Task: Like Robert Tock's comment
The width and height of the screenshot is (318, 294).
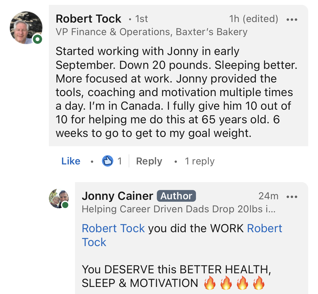Action: tap(71, 161)
